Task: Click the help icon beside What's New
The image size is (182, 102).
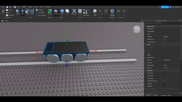Action: [x=170, y=7]
